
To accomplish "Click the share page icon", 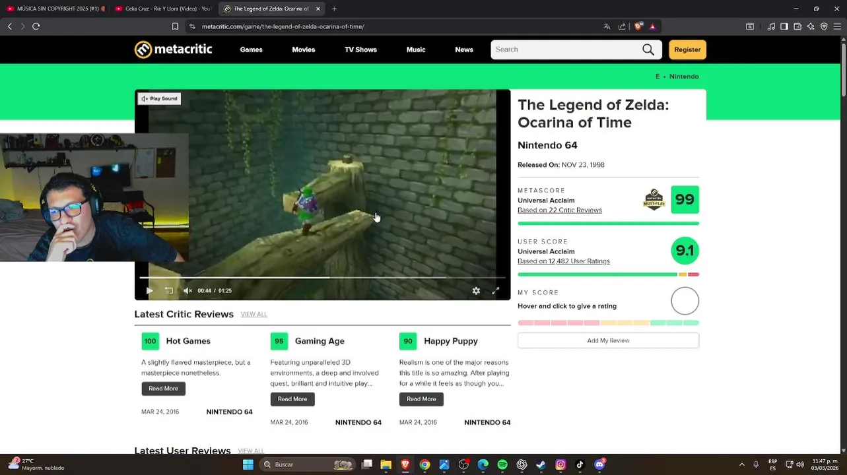I will pyautogui.click(x=622, y=26).
